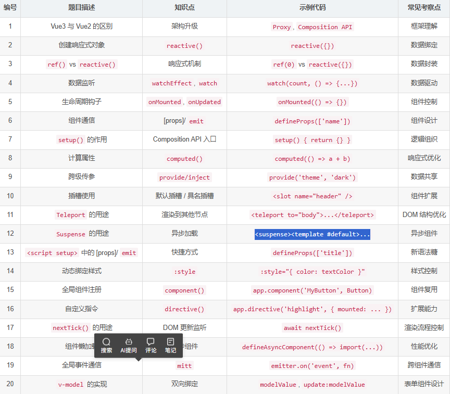The width and height of the screenshot is (450, 394).
Task: Click '默认插槽 / 具名插槽' cell
Action: click(184, 196)
